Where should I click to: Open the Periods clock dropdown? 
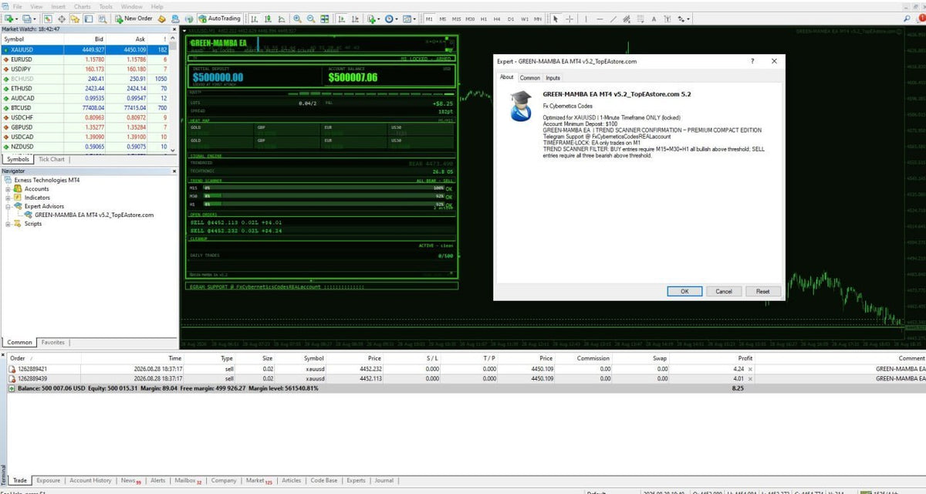click(391, 18)
